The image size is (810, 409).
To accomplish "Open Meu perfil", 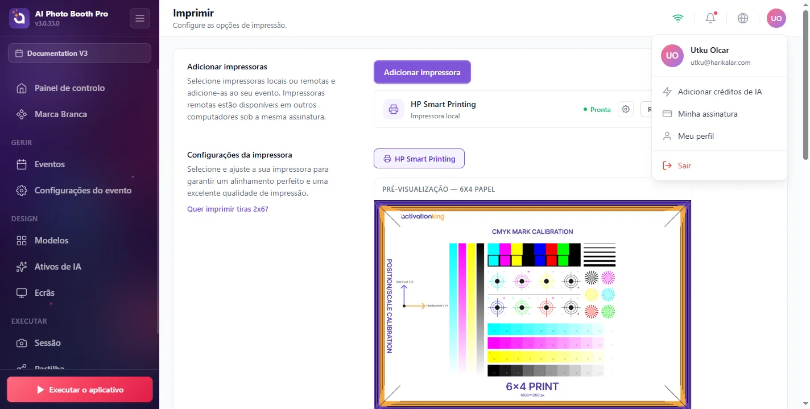I will 720,136.
